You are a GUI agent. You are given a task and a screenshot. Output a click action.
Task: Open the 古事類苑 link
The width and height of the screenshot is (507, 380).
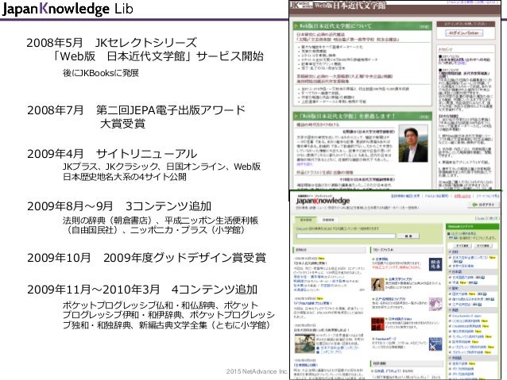tap(381, 259)
